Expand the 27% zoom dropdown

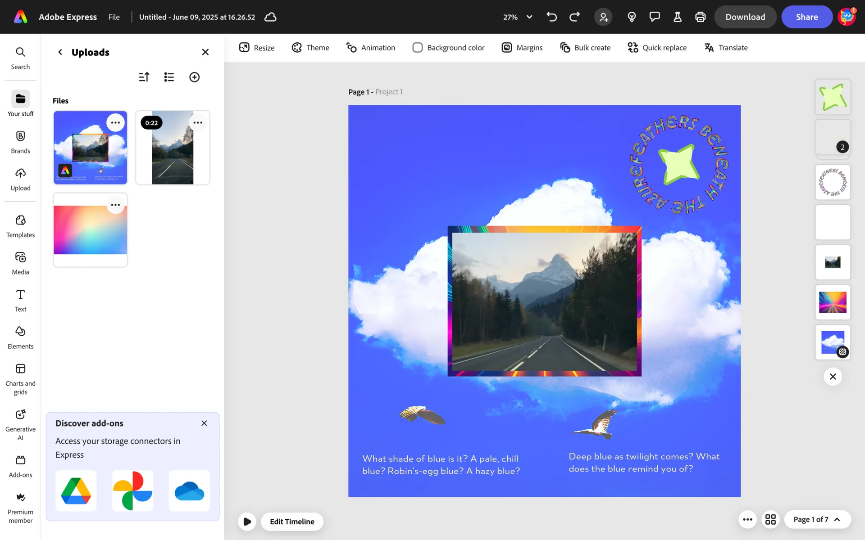529,17
